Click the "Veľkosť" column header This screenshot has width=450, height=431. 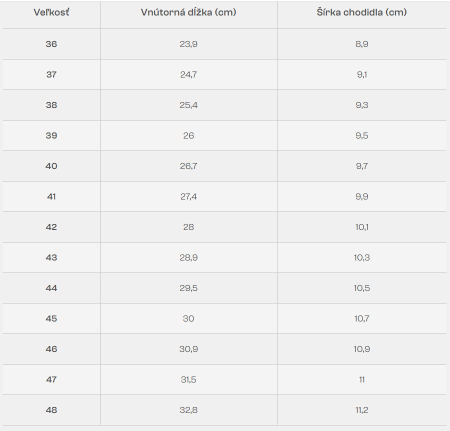pyautogui.click(x=51, y=12)
